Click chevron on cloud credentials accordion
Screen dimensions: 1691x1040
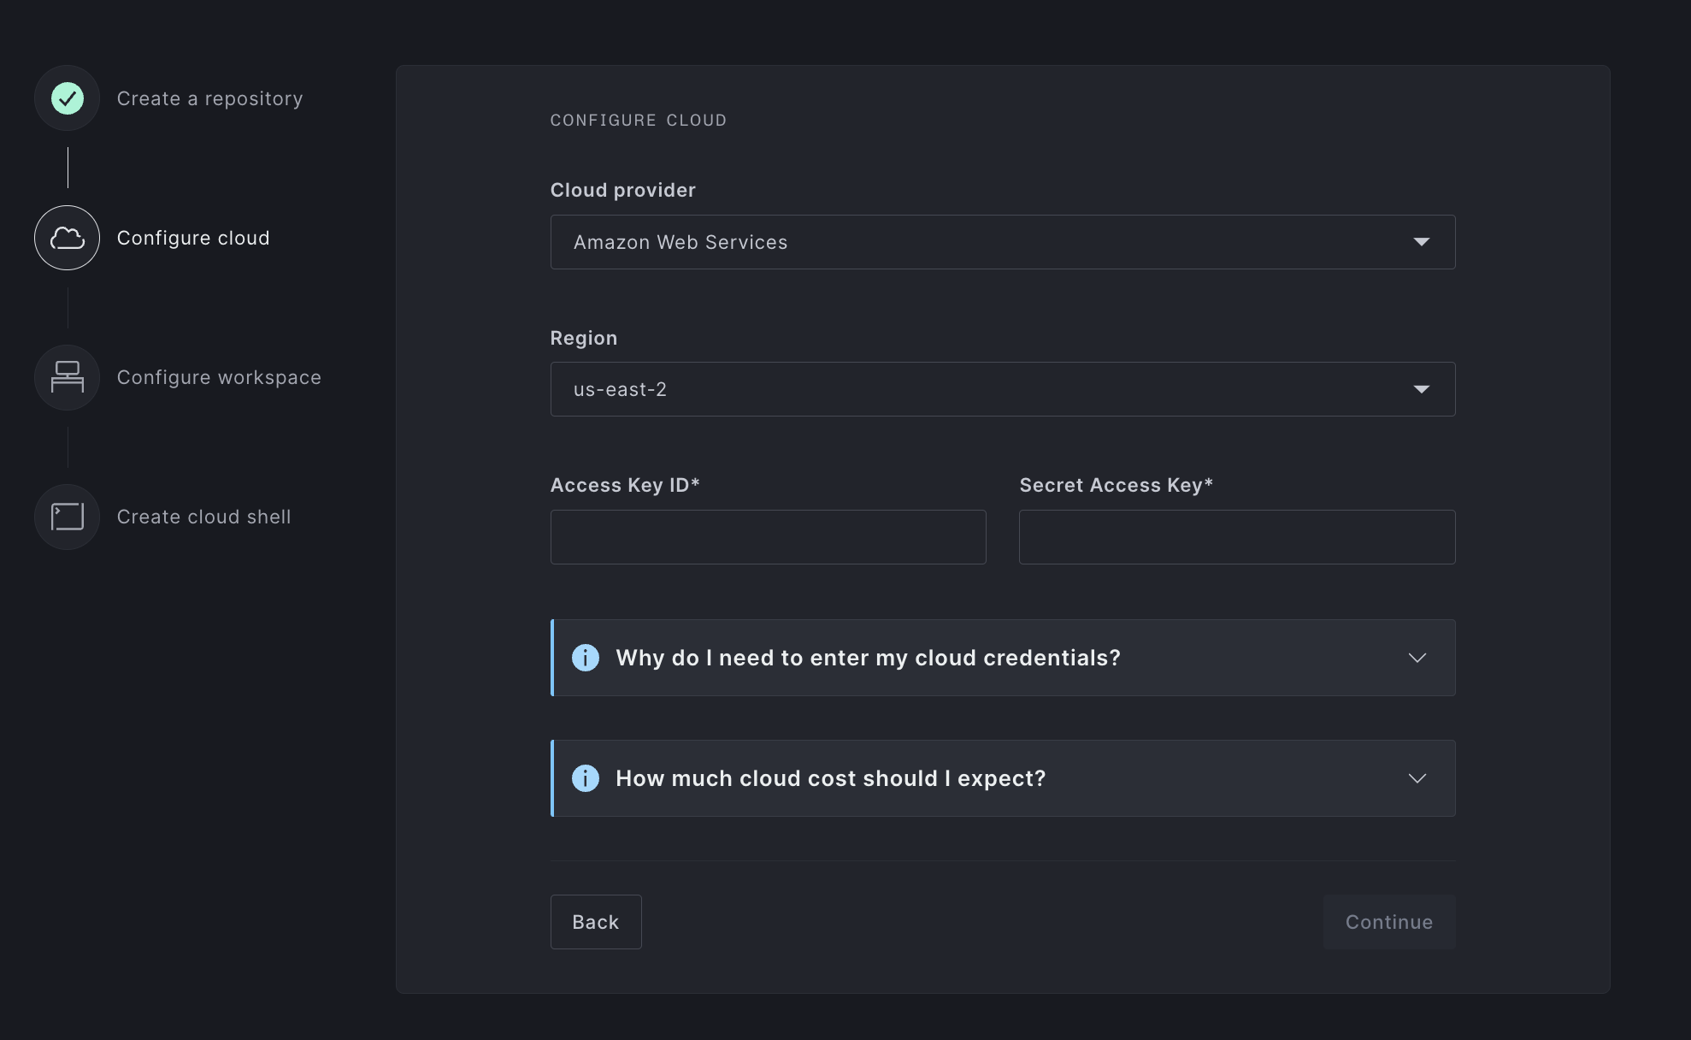tap(1417, 658)
